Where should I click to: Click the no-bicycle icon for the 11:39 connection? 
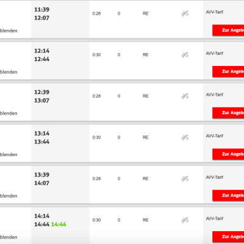point(185,13)
